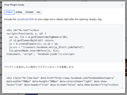127x95 pixels.
Task: Focus the JavaScript SDK script text area
Action: (x=63, y=43)
